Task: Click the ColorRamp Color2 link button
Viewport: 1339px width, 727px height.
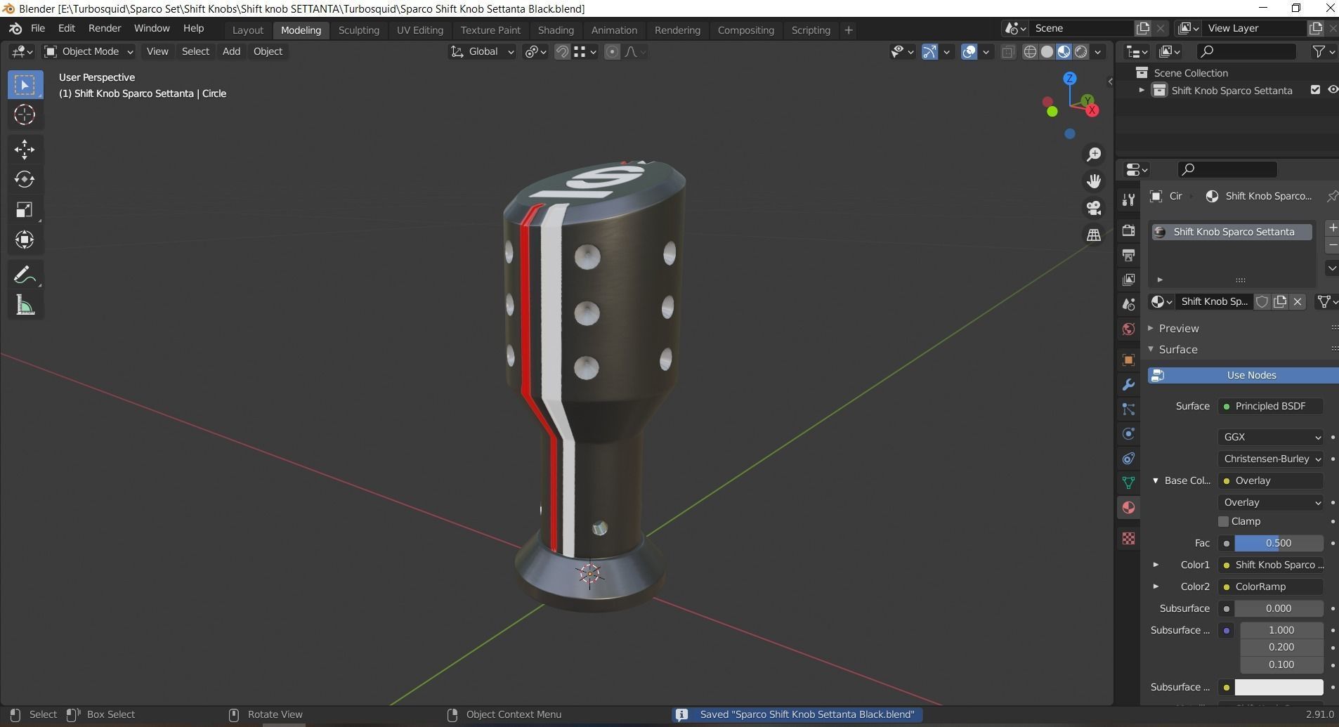Action: click(1270, 587)
